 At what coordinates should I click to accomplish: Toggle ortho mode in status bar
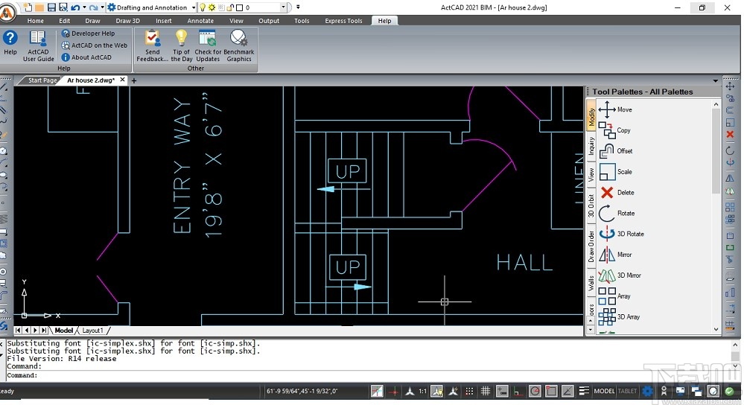[x=518, y=392]
